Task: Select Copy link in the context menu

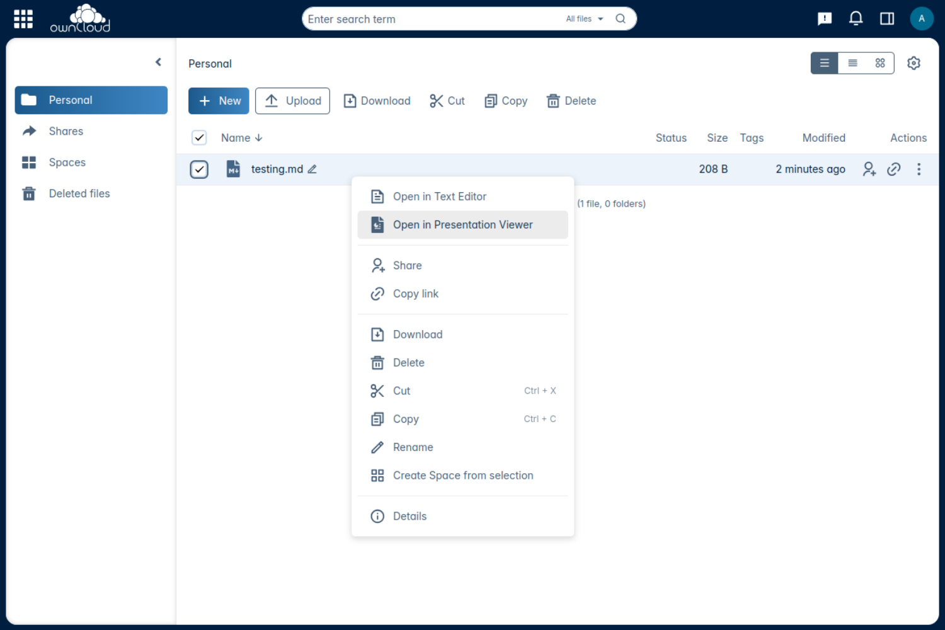Action: click(x=462, y=294)
